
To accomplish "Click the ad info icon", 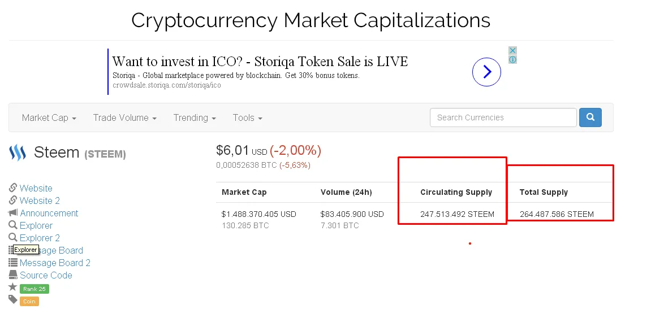I will [513, 60].
